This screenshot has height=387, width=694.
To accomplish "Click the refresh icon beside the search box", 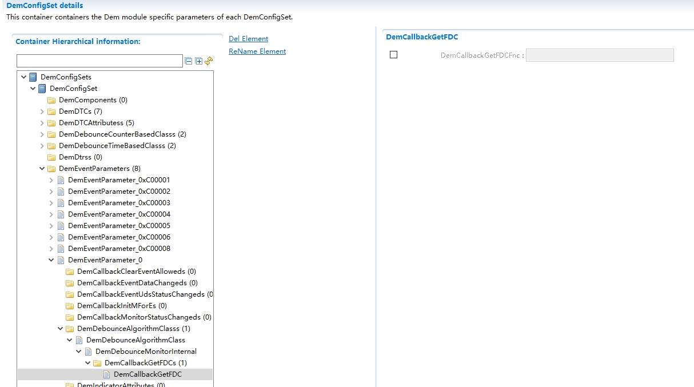I will click(208, 61).
